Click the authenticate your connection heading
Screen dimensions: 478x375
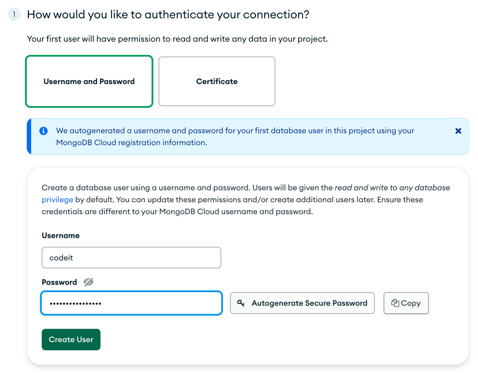168,14
